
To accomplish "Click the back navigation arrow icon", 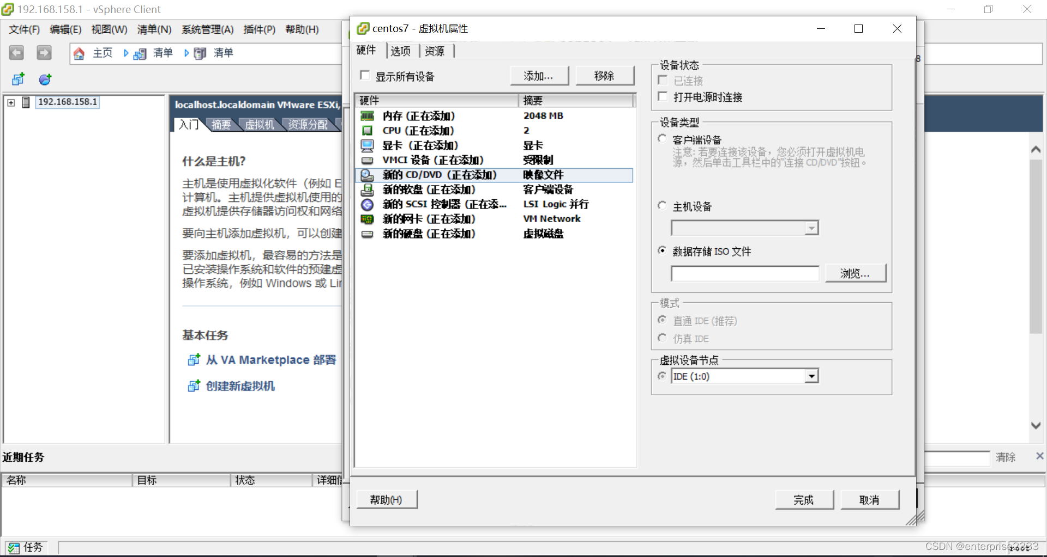I will (16, 53).
